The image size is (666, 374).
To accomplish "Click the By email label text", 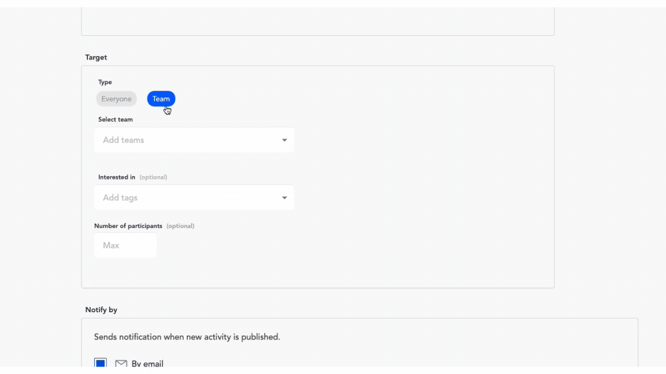I will click(x=147, y=364).
